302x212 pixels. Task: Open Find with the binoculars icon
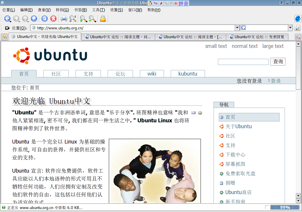73,19
